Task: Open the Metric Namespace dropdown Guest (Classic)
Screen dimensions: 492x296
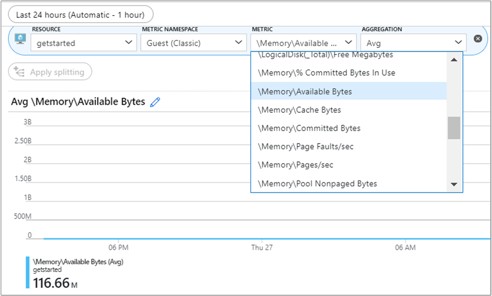Action: (194, 43)
